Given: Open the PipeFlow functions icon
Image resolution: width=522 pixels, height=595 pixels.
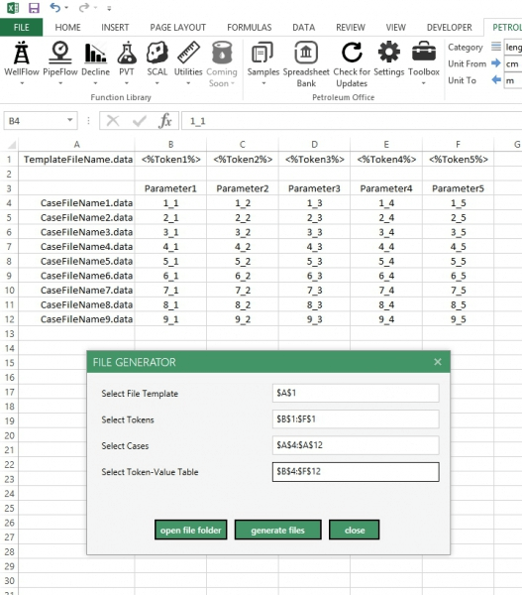Looking at the screenshot, I should tap(59, 54).
